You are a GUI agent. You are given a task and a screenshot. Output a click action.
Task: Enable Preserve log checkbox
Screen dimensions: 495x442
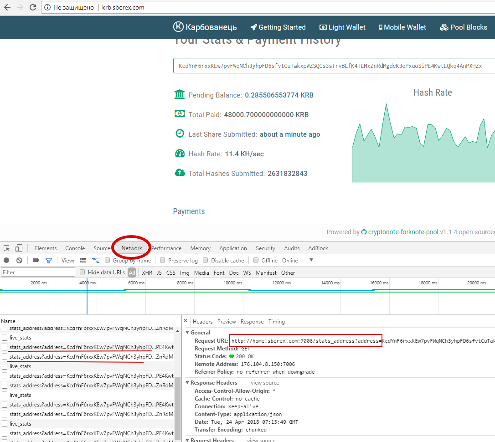[163, 260]
